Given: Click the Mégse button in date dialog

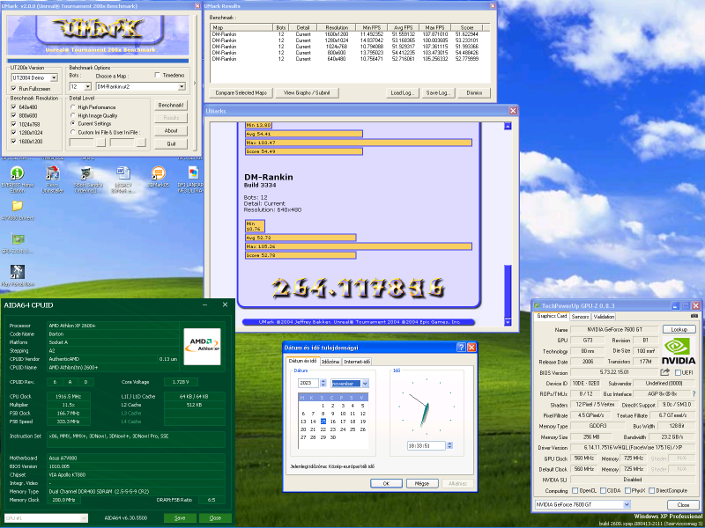Looking at the screenshot, I should tap(422, 483).
